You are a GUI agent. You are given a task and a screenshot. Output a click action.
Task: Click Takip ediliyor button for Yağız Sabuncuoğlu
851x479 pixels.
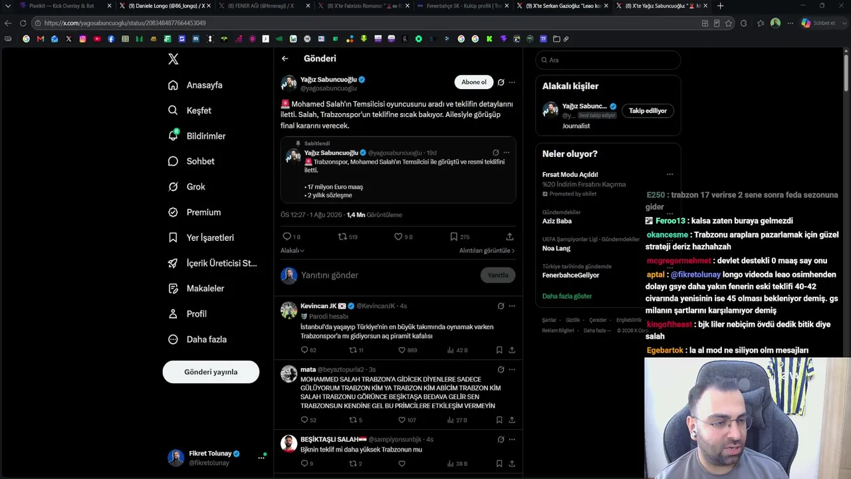click(x=648, y=110)
